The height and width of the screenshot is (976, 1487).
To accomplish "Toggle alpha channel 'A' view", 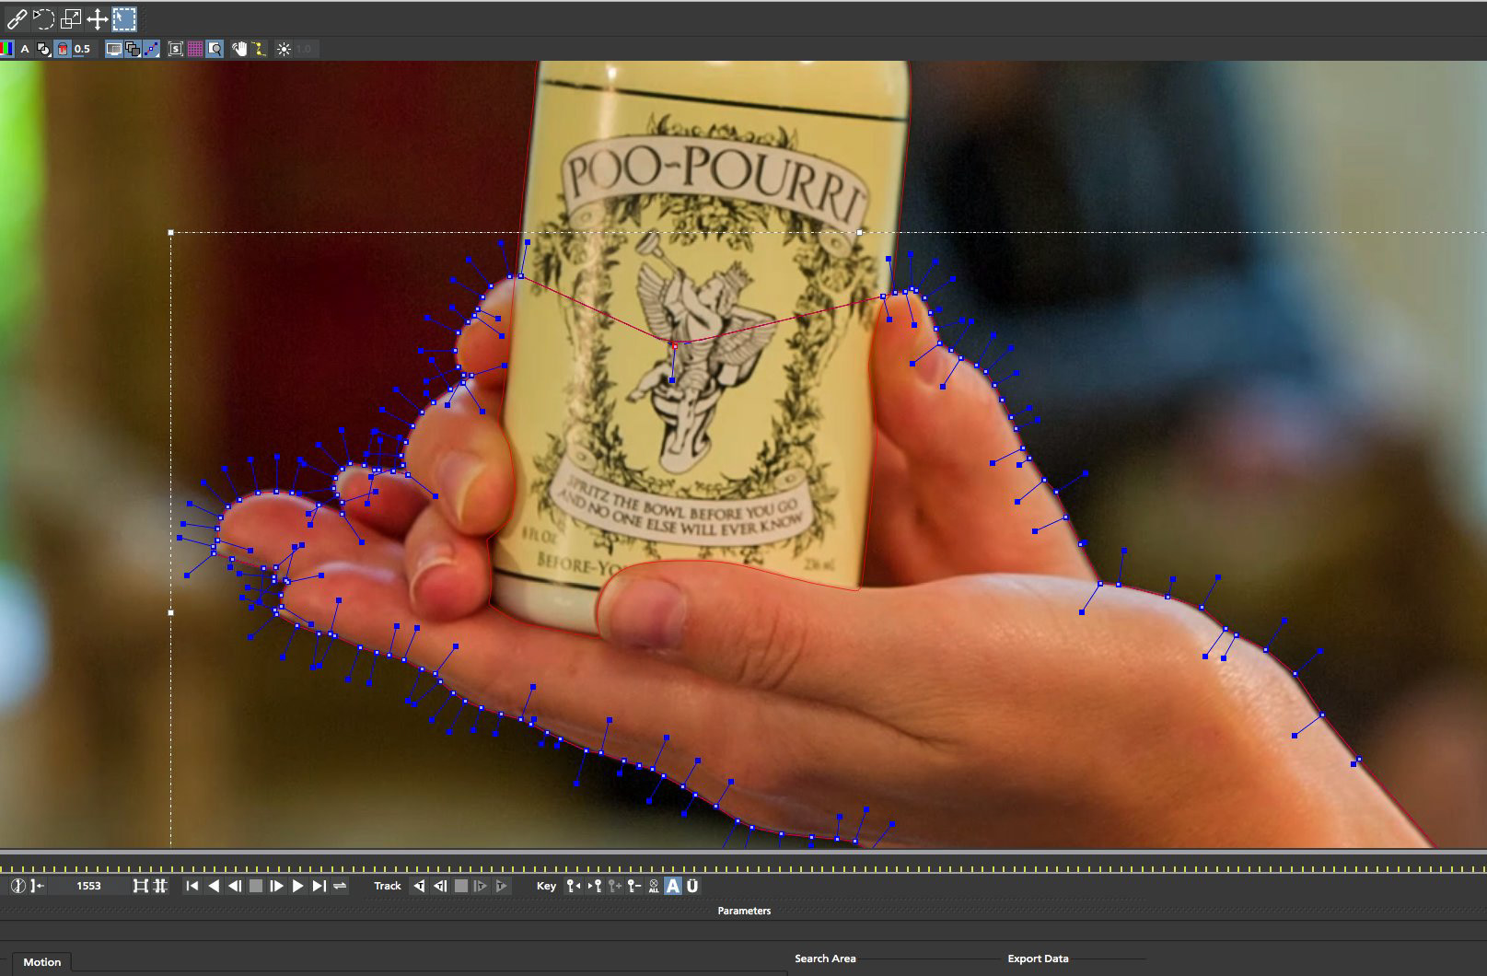I will (25, 49).
